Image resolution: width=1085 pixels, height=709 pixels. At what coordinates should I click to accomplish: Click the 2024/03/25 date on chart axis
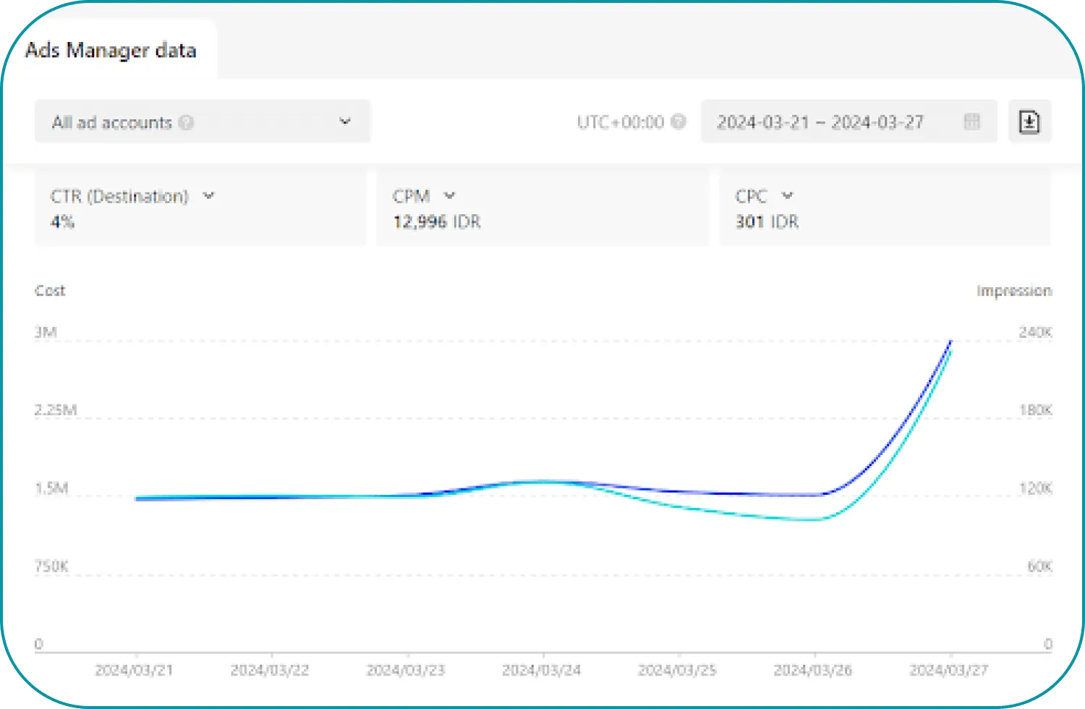(677, 670)
